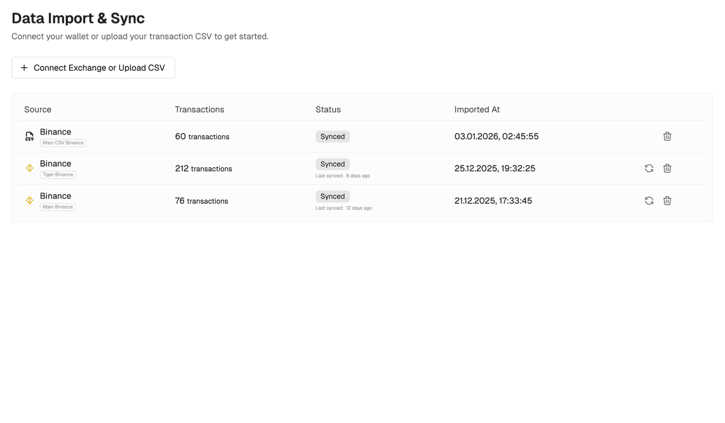Screen dimensions: 725x423
Task: Click the Main CSV Binance label tag
Action: pos(63,143)
